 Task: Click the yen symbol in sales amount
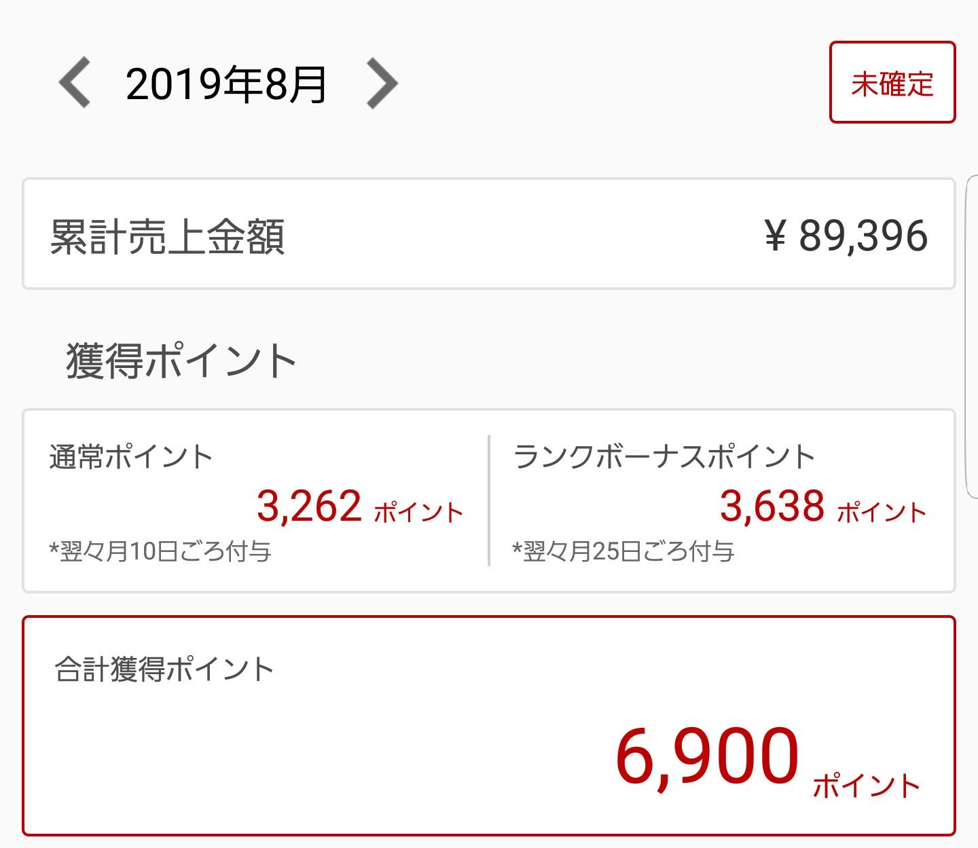click(775, 237)
